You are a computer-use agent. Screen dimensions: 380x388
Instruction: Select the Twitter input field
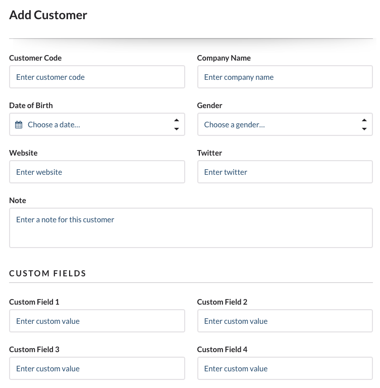click(285, 172)
